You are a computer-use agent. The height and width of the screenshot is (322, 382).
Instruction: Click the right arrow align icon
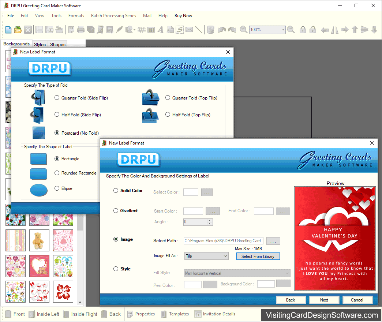pos(345,30)
